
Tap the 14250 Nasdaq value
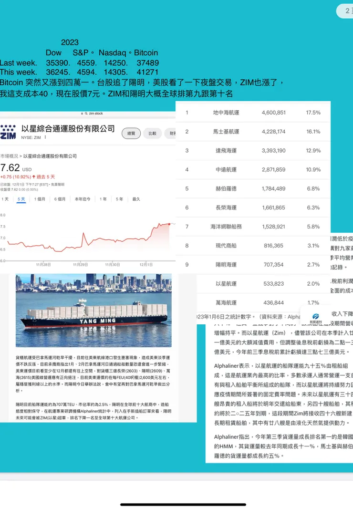tap(115, 63)
